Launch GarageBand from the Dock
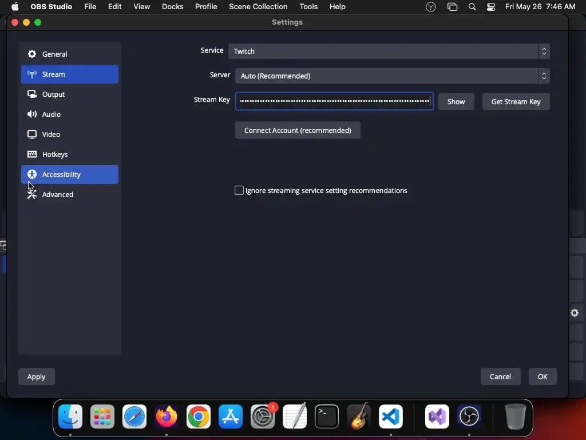586x440 pixels. coord(359,417)
